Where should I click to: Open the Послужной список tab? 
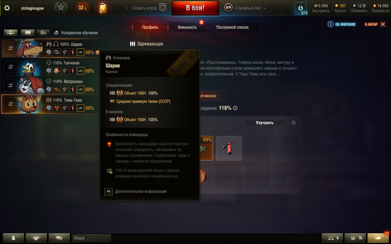pyautogui.click(x=232, y=27)
